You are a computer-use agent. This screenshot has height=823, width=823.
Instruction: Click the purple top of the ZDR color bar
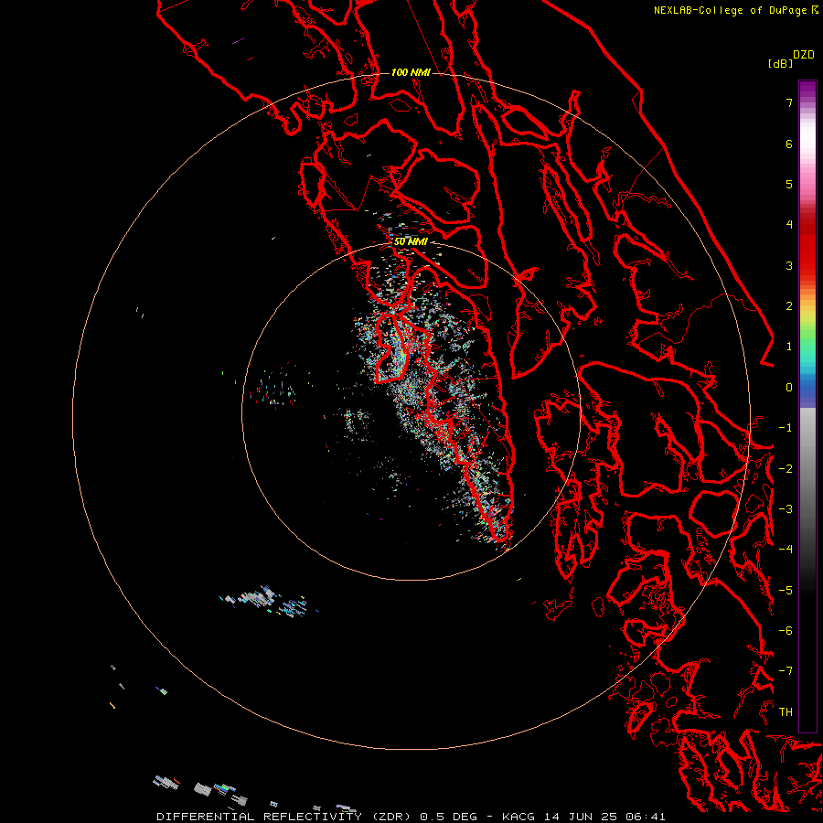click(807, 88)
